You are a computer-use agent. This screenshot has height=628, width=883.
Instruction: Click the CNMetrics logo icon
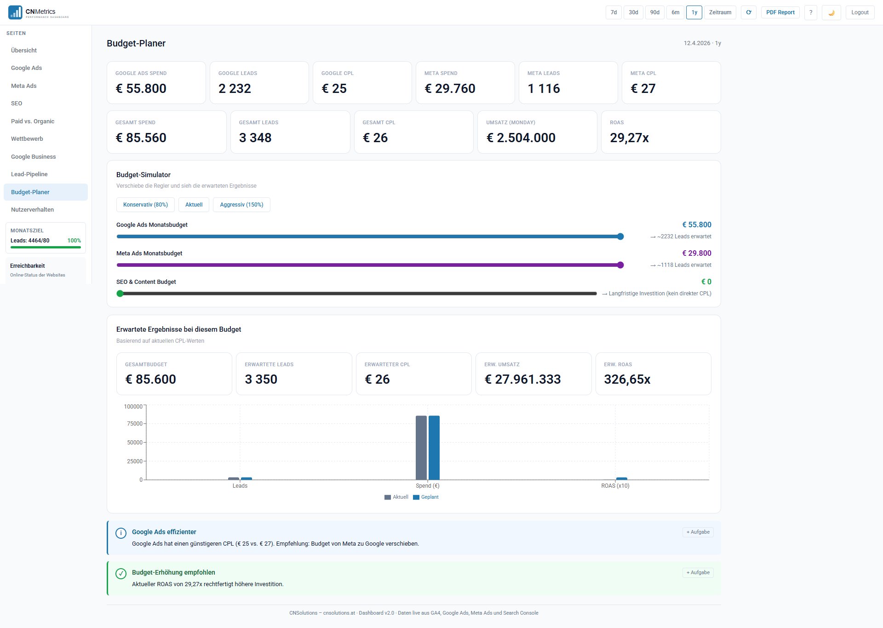14,12
